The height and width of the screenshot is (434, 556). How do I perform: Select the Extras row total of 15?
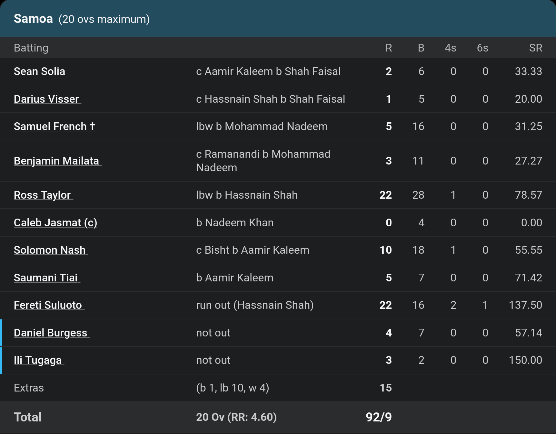(x=386, y=388)
